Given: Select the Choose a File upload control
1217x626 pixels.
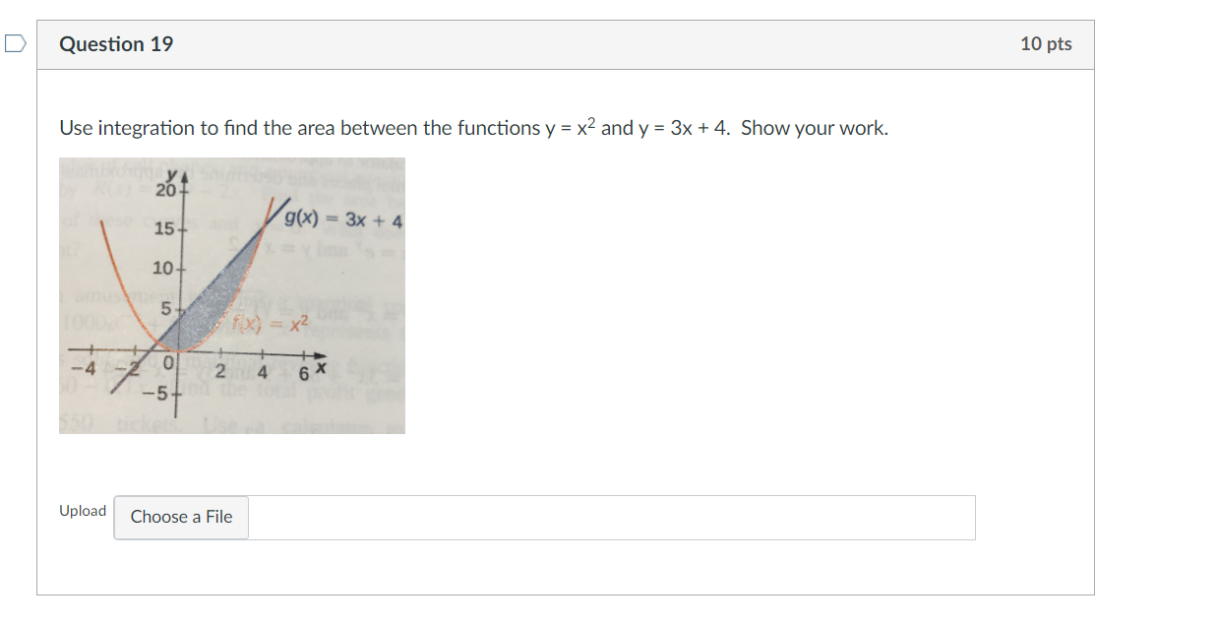Looking at the screenshot, I should tap(180, 517).
